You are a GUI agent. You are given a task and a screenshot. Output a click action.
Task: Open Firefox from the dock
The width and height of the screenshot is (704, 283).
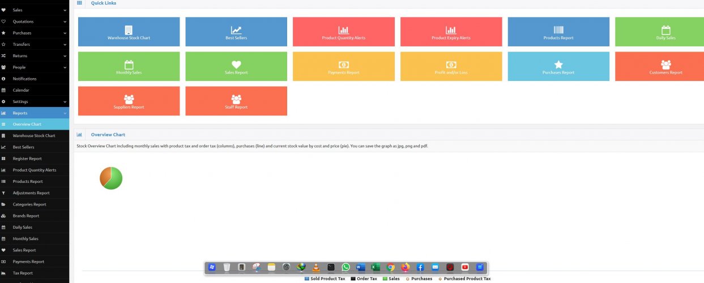(x=406, y=267)
